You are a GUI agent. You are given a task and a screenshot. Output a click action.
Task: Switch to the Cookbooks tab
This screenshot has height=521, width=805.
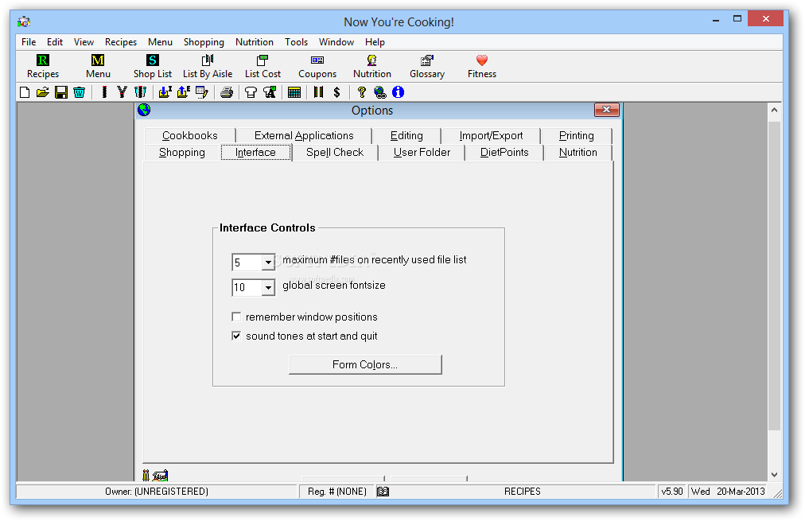(190, 135)
